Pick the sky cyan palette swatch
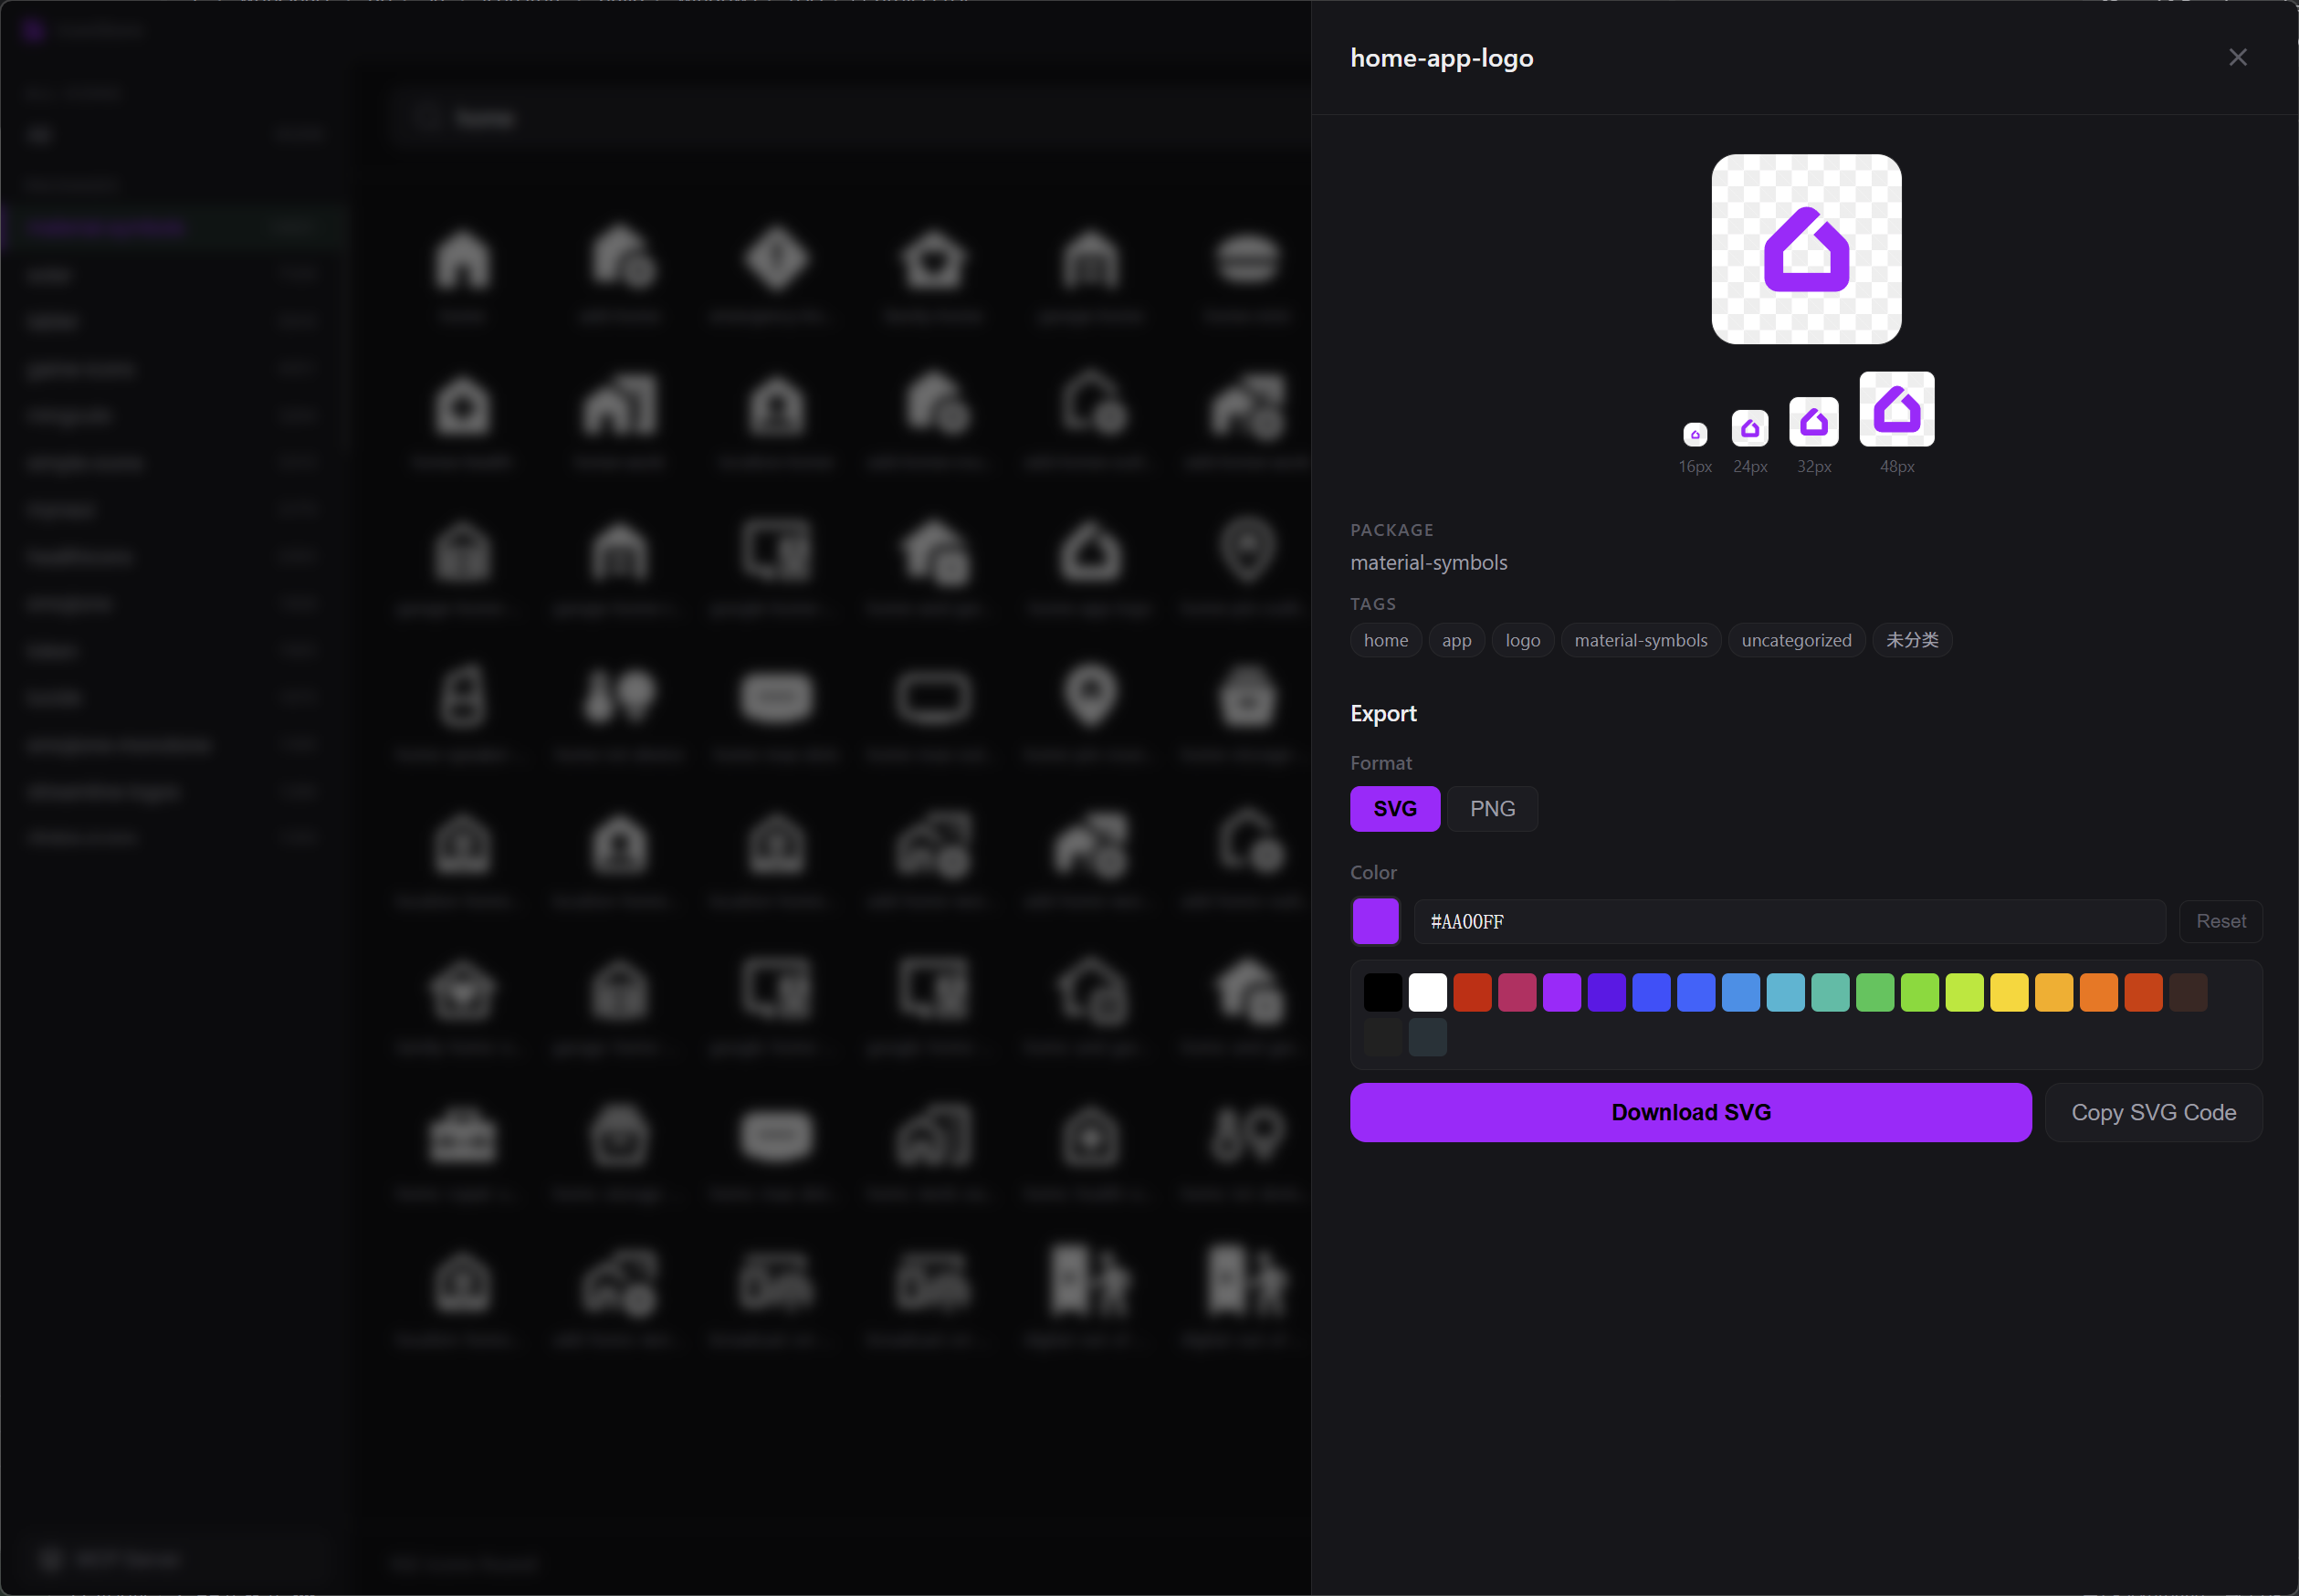 (1785, 992)
